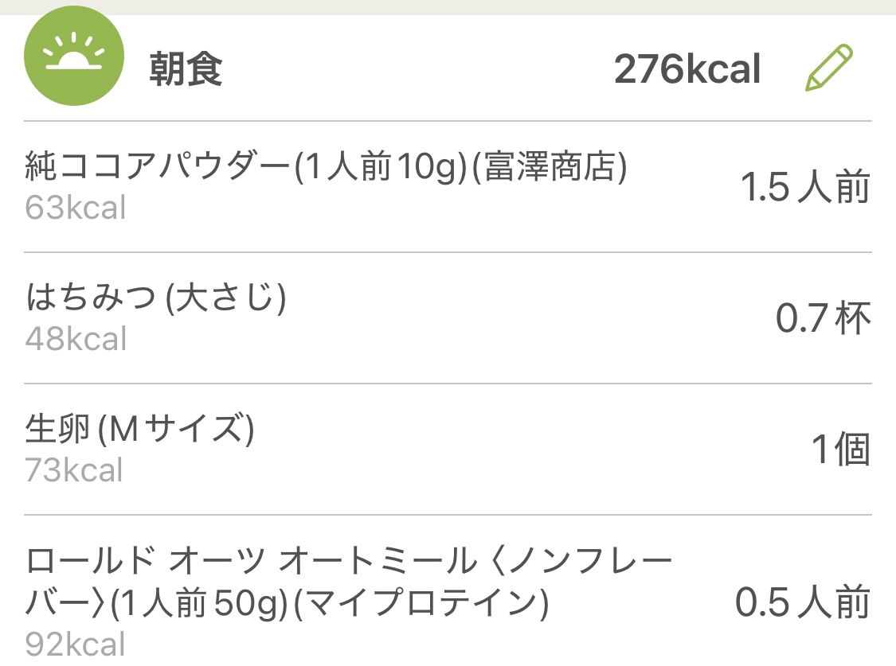The width and height of the screenshot is (896, 666).
Task: Tap the 276kcal breakfast total
Action: pyautogui.click(x=687, y=69)
